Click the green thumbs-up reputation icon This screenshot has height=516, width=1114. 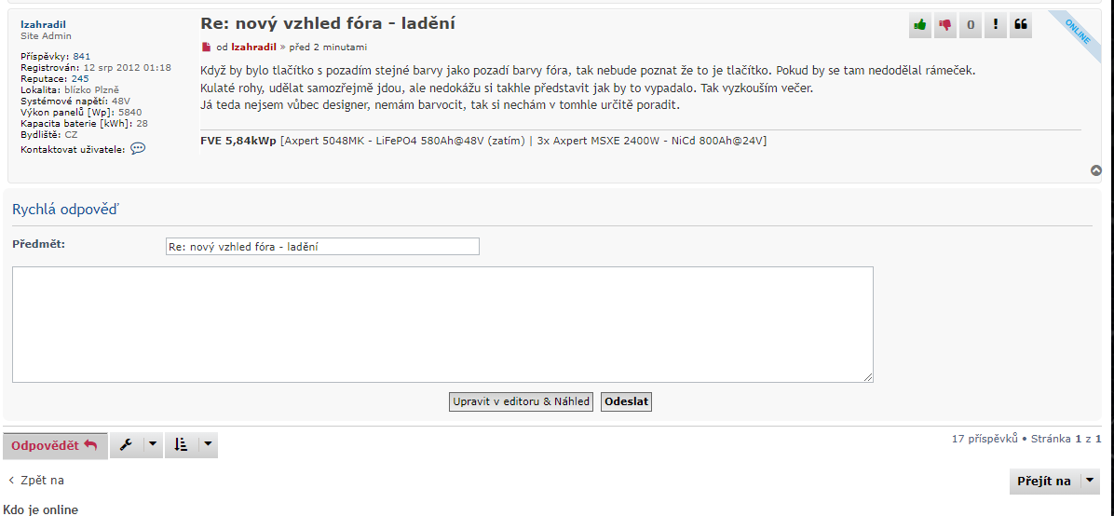921,25
